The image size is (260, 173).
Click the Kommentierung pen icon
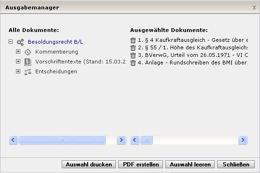[x=28, y=52]
